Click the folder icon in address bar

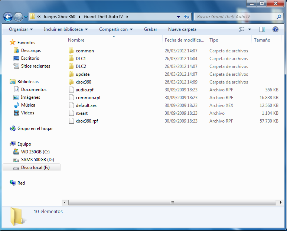coord(32,17)
